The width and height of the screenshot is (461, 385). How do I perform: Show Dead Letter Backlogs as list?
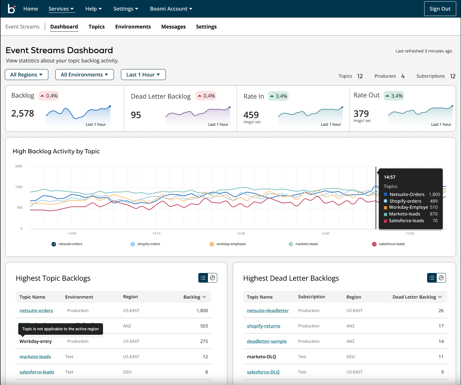pos(432,278)
